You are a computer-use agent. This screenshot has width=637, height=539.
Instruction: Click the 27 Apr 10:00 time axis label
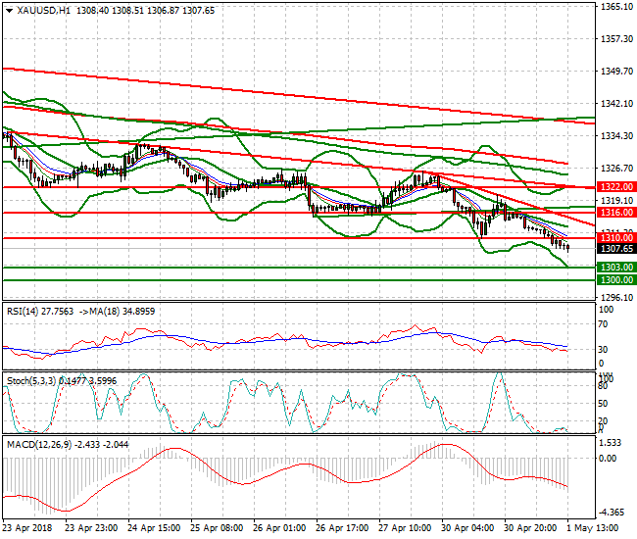click(x=405, y=528)
